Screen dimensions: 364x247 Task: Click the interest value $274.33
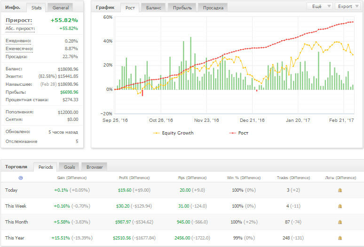coord(71,100)
